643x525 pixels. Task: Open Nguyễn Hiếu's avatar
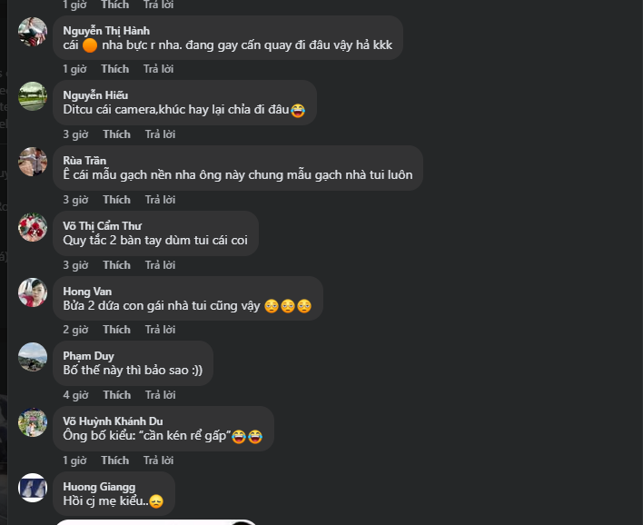(x=33, y=96)
